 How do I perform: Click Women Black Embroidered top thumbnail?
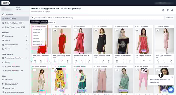(123, 41)
